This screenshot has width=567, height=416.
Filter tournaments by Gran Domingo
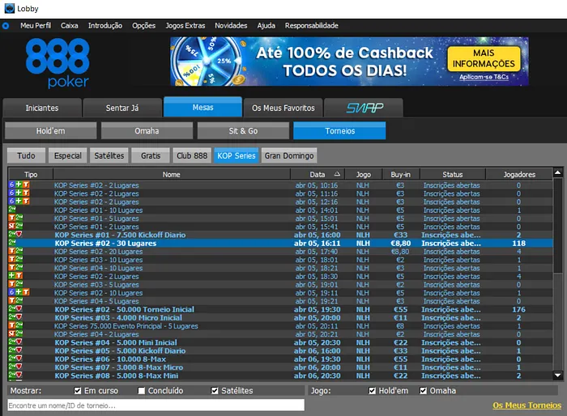pyautogui.click(x=289, y=155)
